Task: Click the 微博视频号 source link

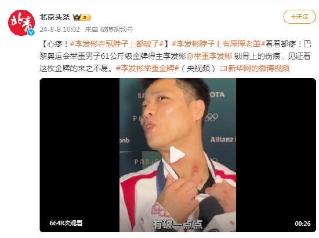Action: [117, 29]
